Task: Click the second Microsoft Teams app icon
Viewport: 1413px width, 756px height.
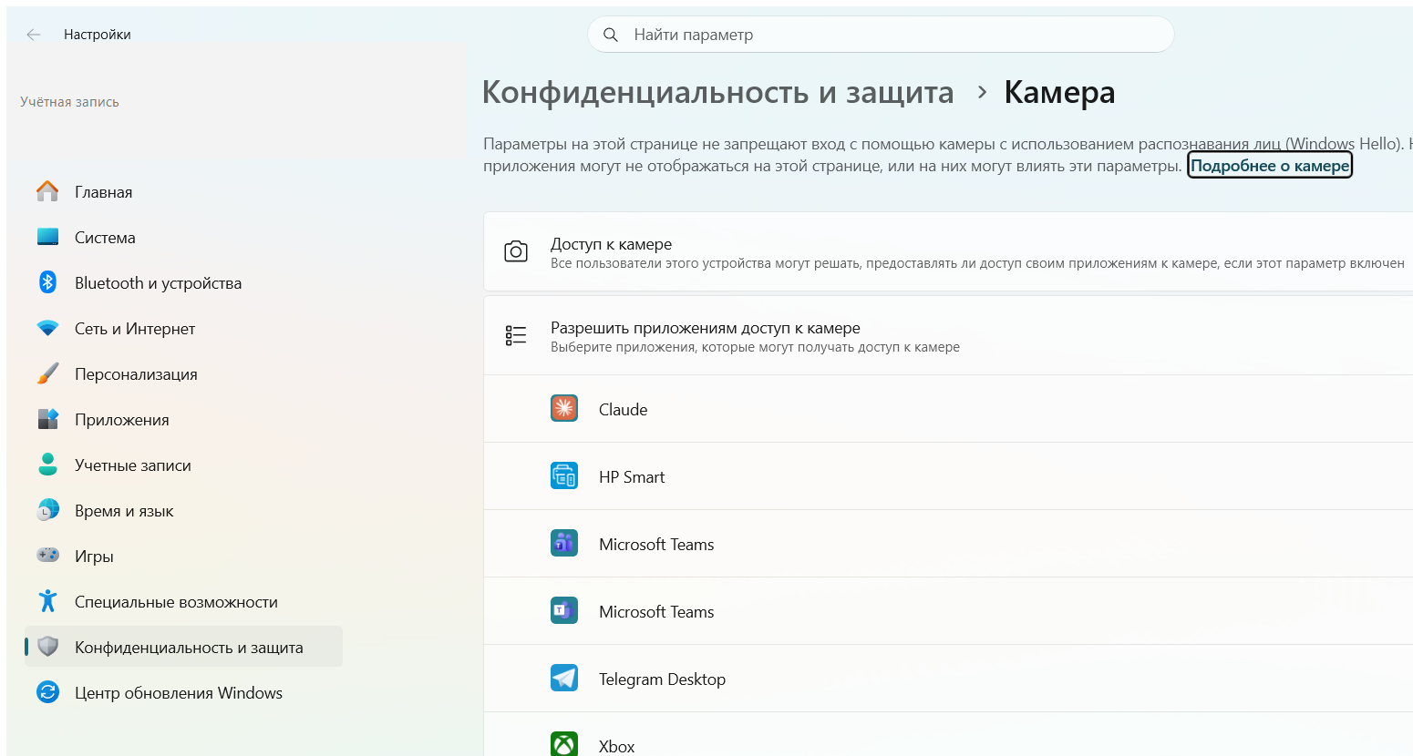Action: click(x=564, y=610)
